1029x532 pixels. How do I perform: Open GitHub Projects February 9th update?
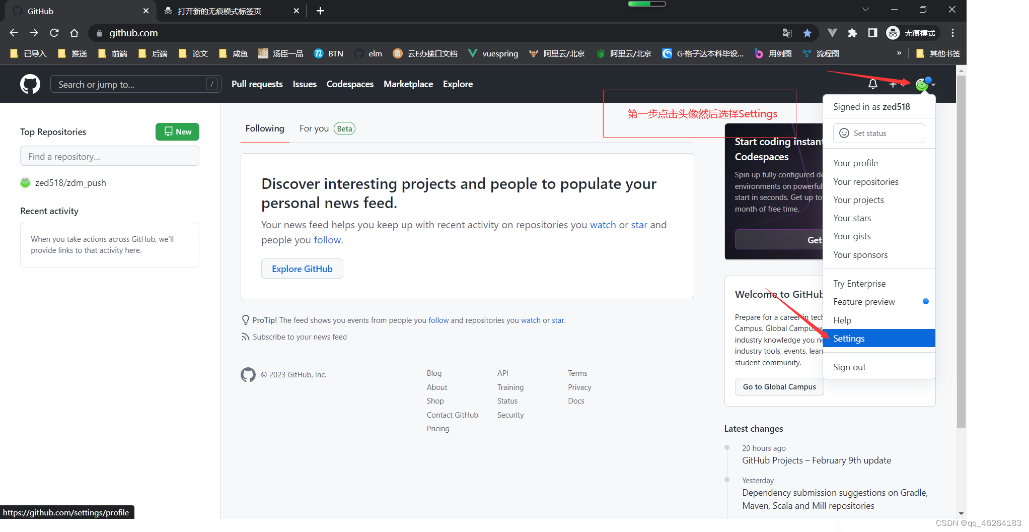point(817,460)
